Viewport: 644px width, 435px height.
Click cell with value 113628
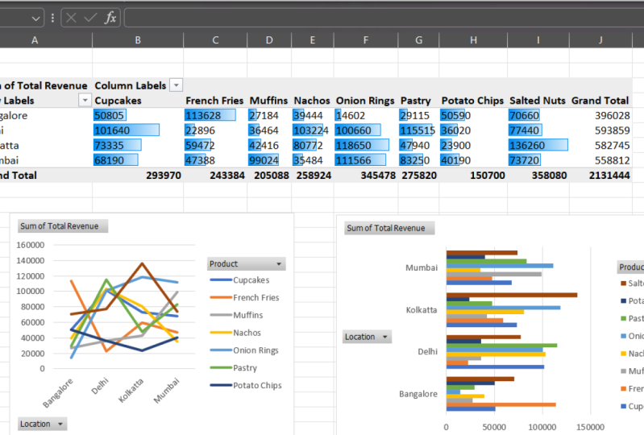[x=215, y=115]
